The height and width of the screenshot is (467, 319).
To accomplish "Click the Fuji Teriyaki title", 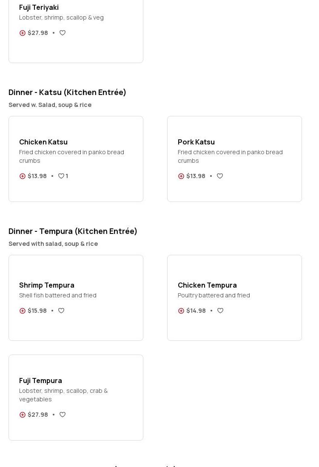I will (39, 7).
